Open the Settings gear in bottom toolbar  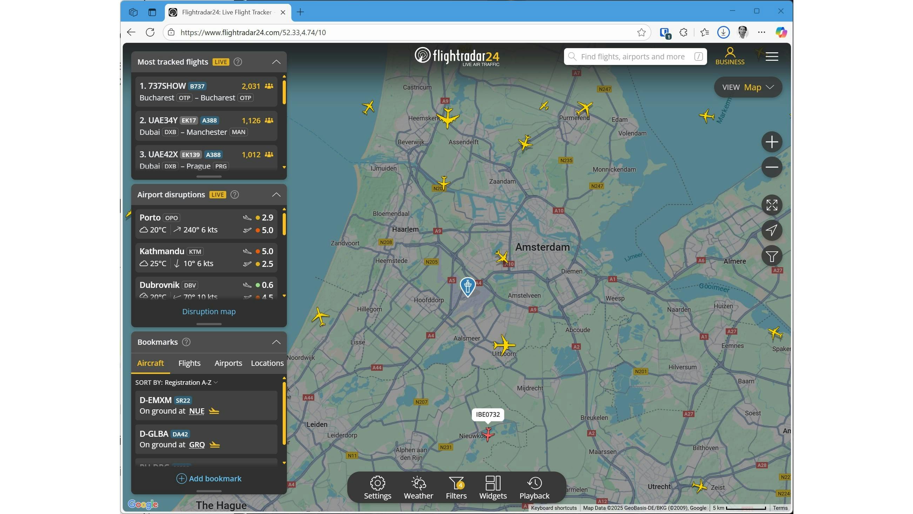pyautogui.click(x=377, y=487)
